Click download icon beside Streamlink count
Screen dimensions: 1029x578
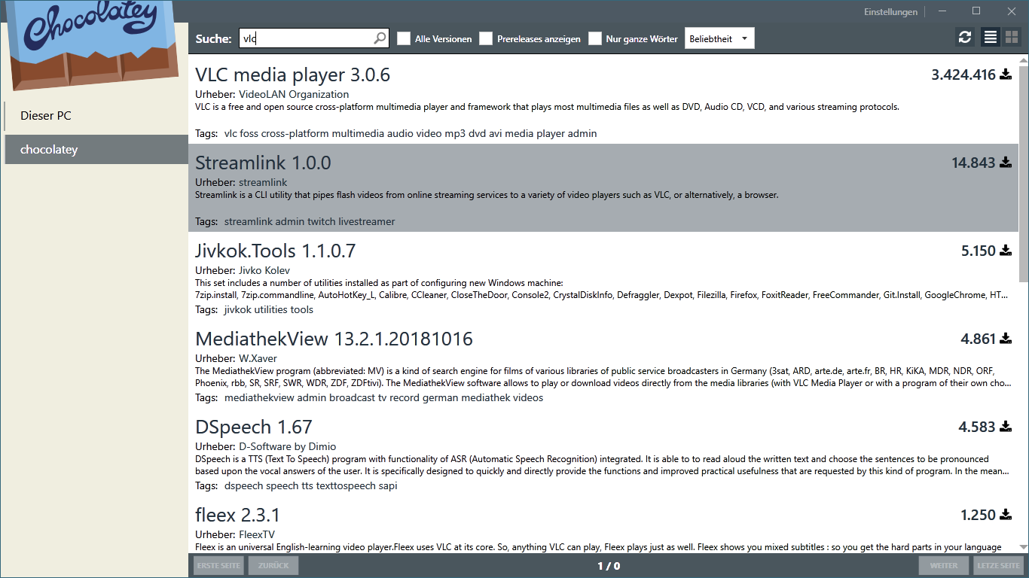coord(1006,163)
